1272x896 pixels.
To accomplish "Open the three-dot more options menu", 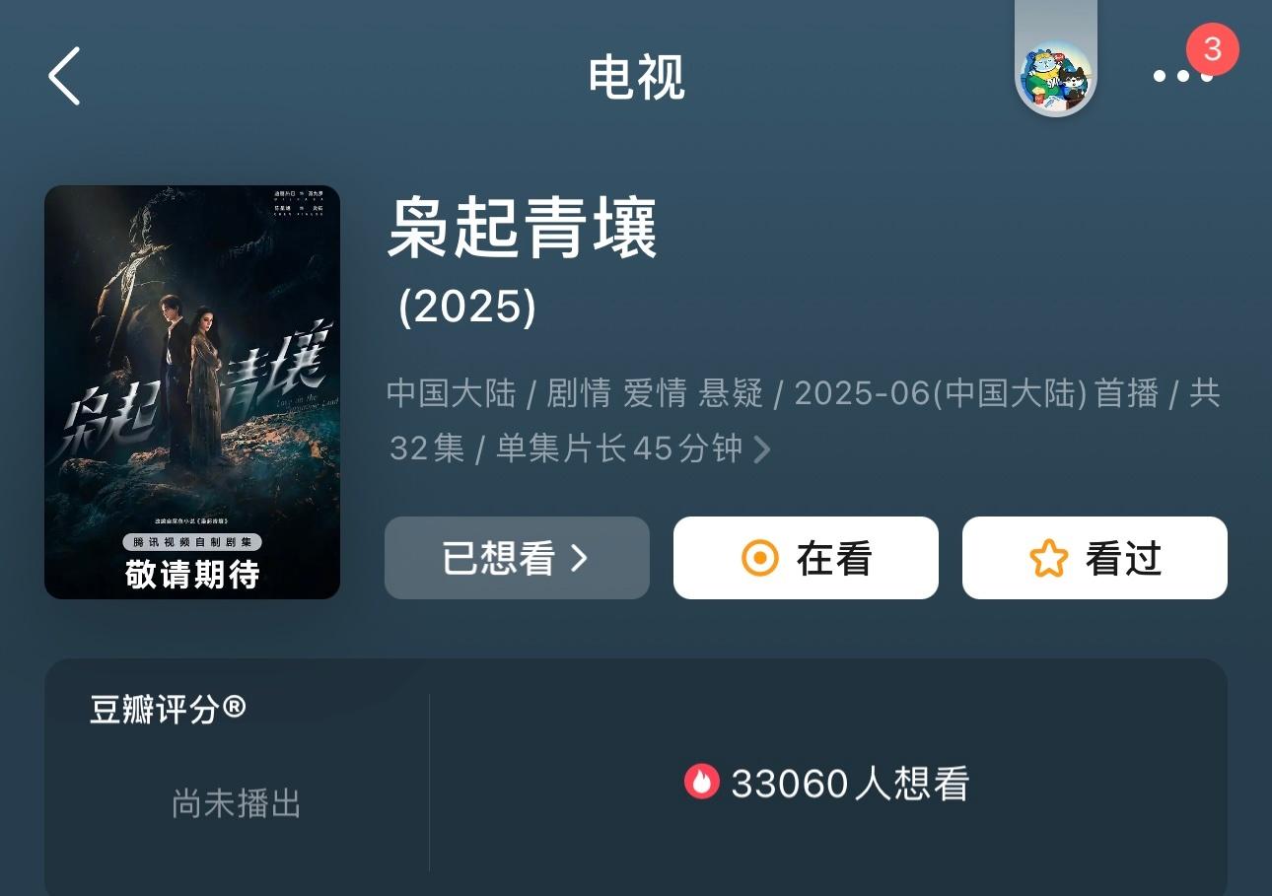I will point(1183,76).
